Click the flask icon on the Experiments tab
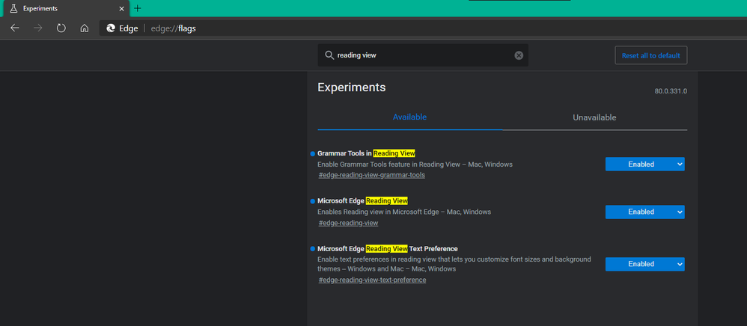This screenshot has width=747, height=326. coord(13,8)
